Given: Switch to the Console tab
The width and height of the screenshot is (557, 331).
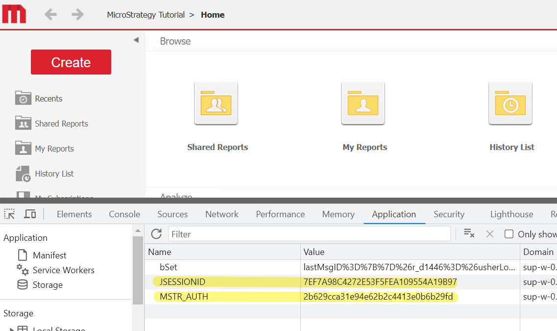Looking at the screenshot, I should 124,214.
